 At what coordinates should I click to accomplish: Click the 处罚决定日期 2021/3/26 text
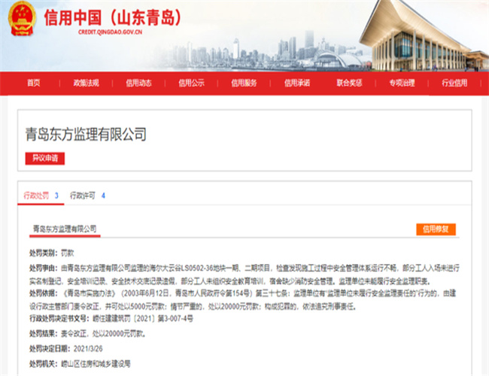(65, 349)
